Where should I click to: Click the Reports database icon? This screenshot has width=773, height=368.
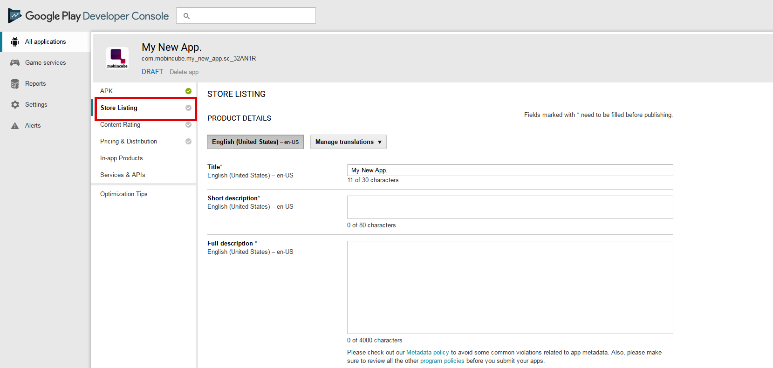[15, 84]
